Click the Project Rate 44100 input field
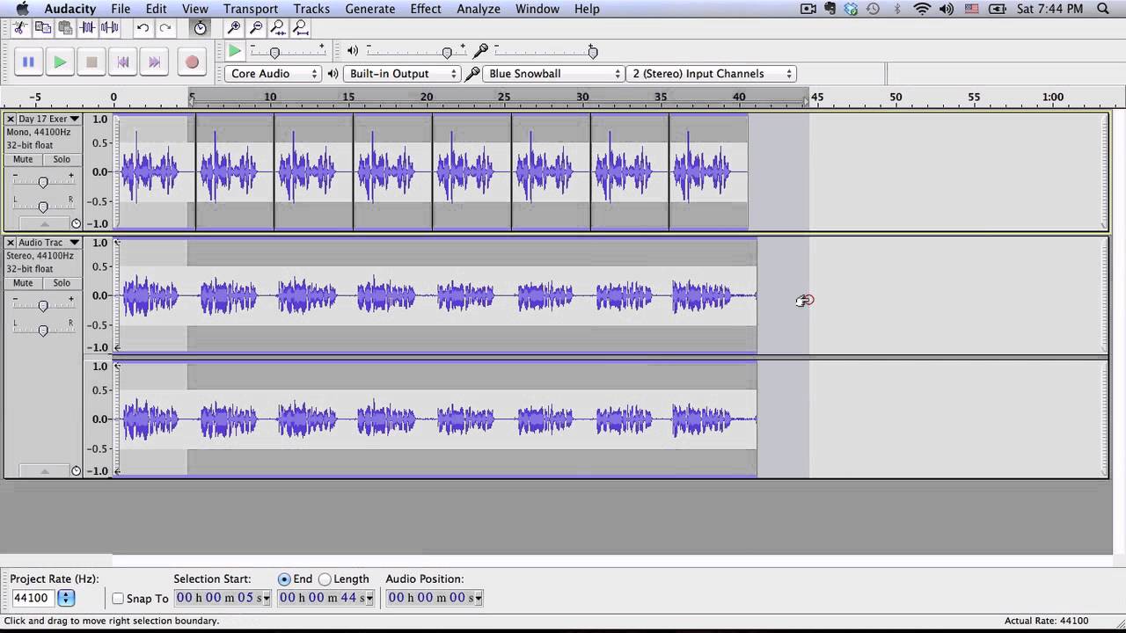The width and height of the screenshot is (1126, 633). [x=32, y=598]
